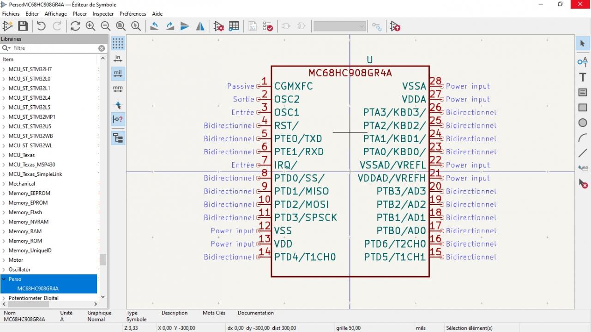Image resolution: width=591 pixels, height=332 pixels.
Task: Rotate selection counter-clockwise
Action: (155, 26)
